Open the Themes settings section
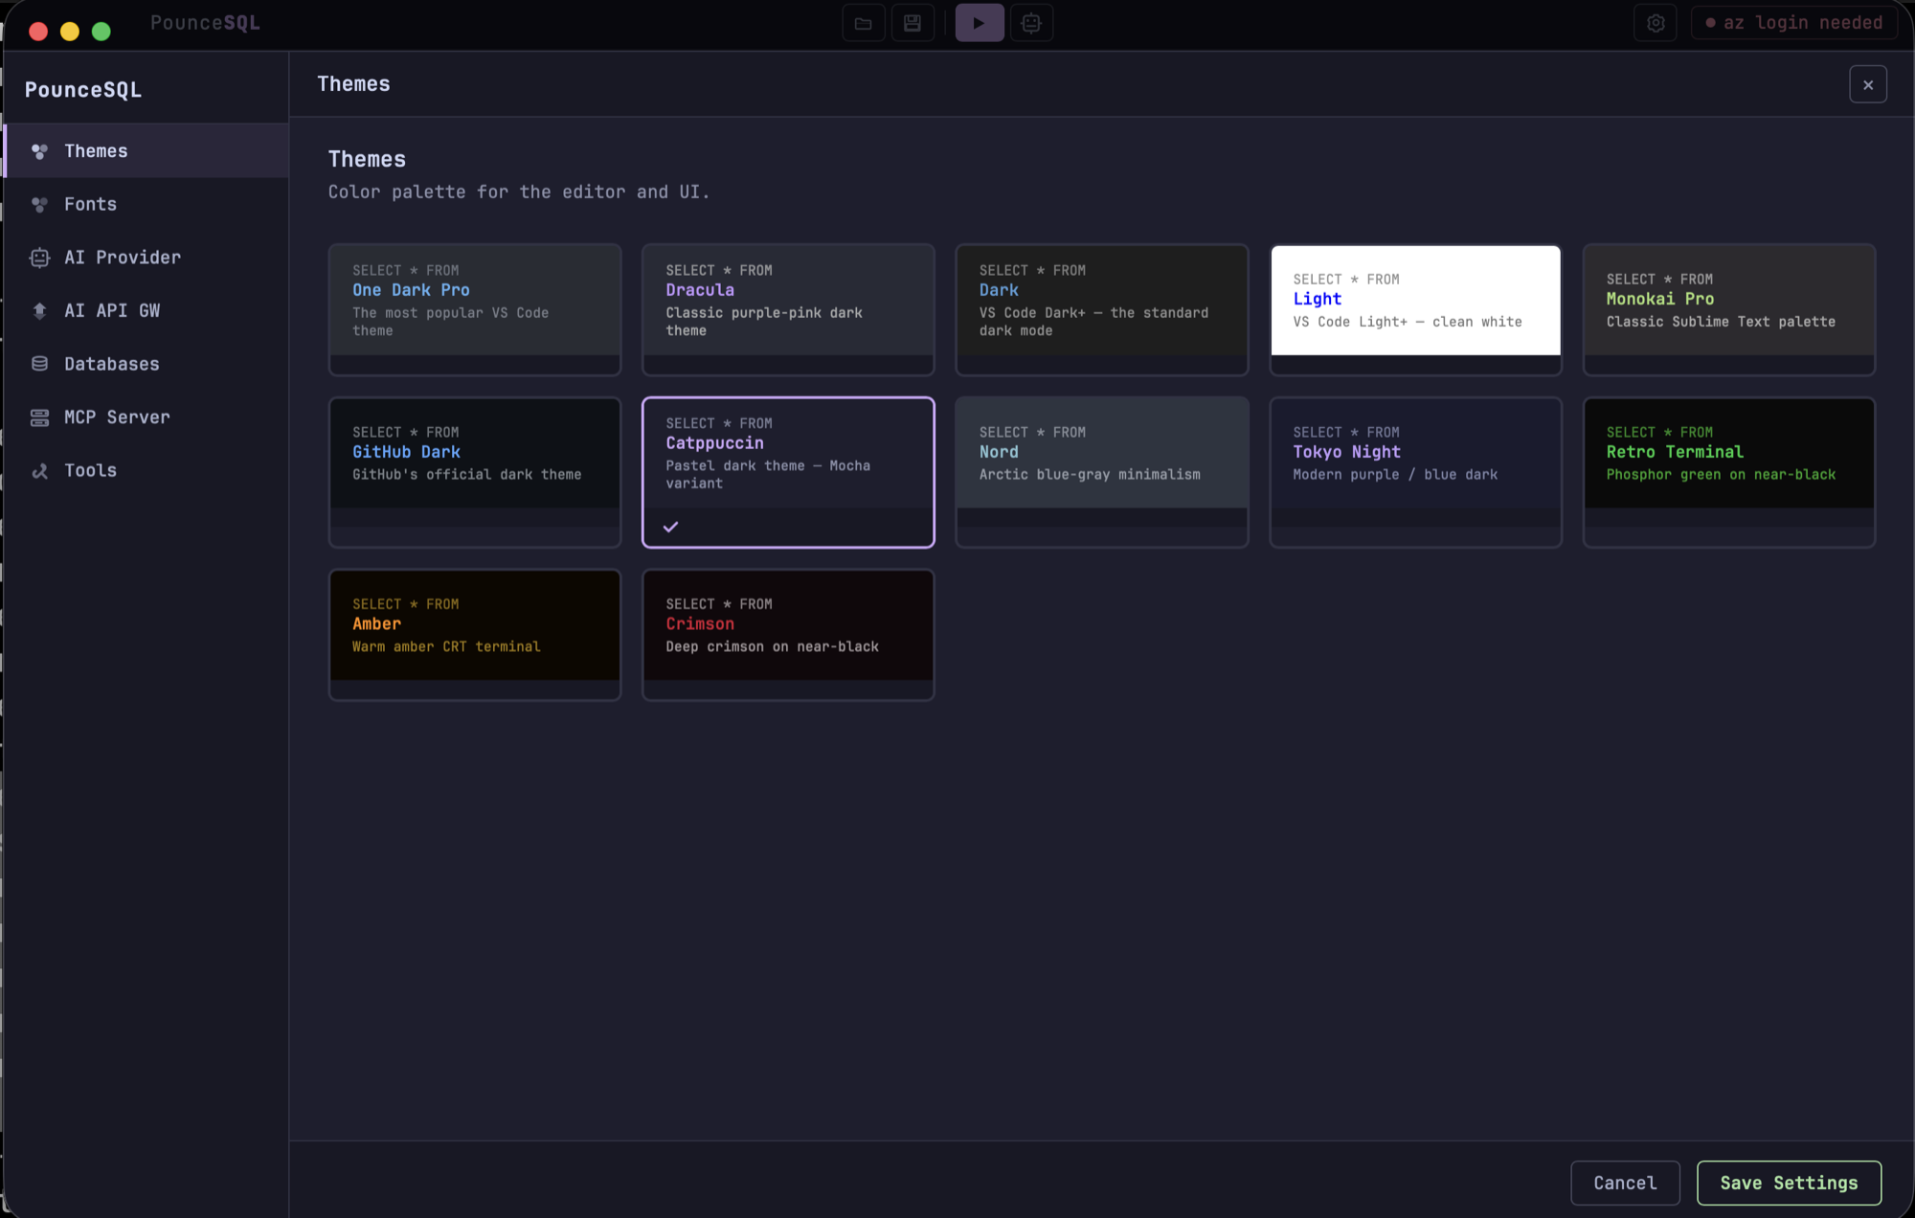Screen dimensions: 1915x1218 coord(146,150)
